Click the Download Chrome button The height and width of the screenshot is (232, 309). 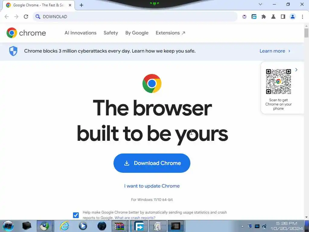[x=152, y=163]
